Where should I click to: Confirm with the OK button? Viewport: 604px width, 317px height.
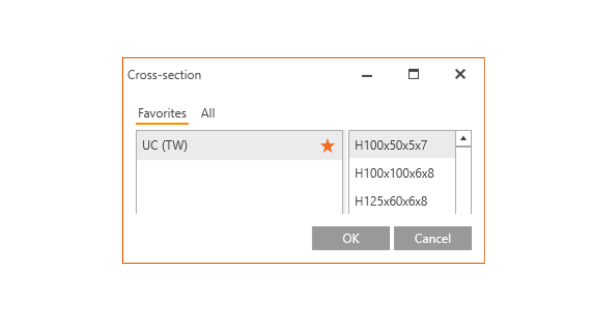click(351, 238)
